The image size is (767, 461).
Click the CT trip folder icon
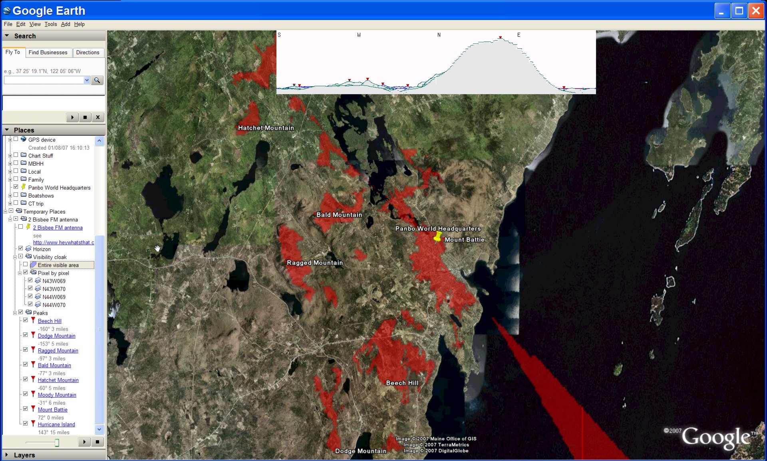24,203
